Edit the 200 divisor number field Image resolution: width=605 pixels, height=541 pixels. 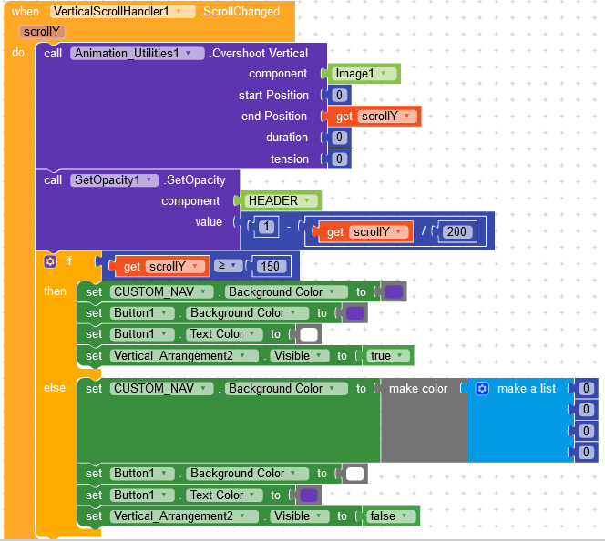point(456,232)
